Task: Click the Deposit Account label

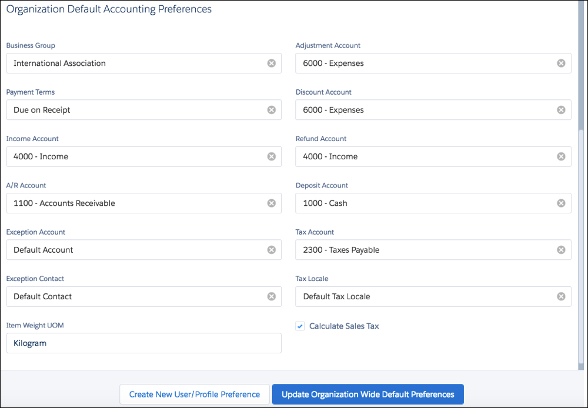Action: [x=322, y=185]
